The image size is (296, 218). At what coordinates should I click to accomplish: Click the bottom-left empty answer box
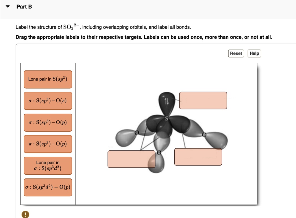point(131,159)
